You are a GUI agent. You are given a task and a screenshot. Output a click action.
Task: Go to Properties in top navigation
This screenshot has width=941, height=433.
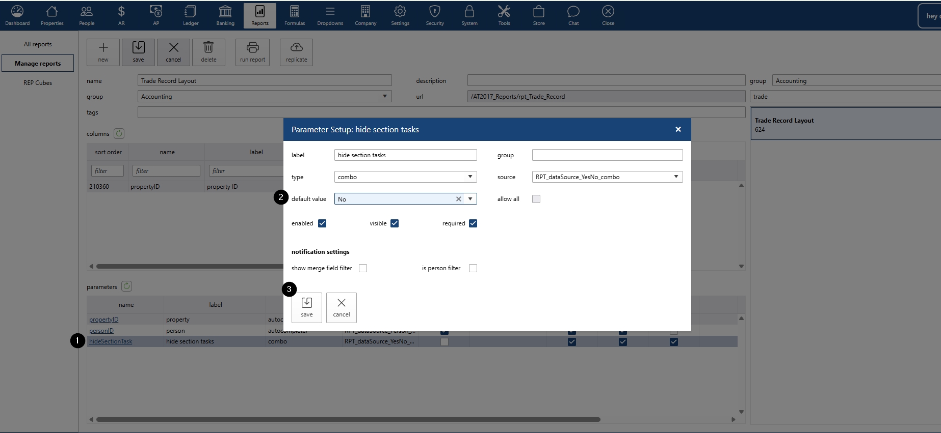[x=52, y=16]
